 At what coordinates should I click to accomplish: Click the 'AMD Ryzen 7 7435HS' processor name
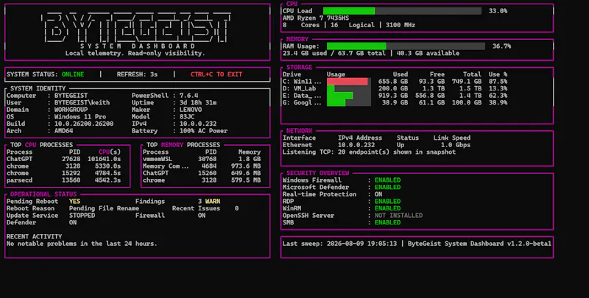[316, 18]
